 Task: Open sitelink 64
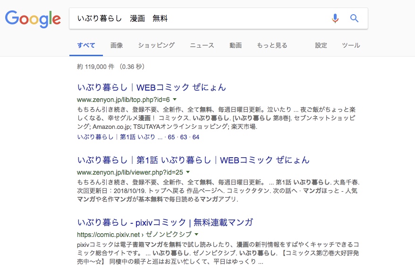[x=196, y=137]
